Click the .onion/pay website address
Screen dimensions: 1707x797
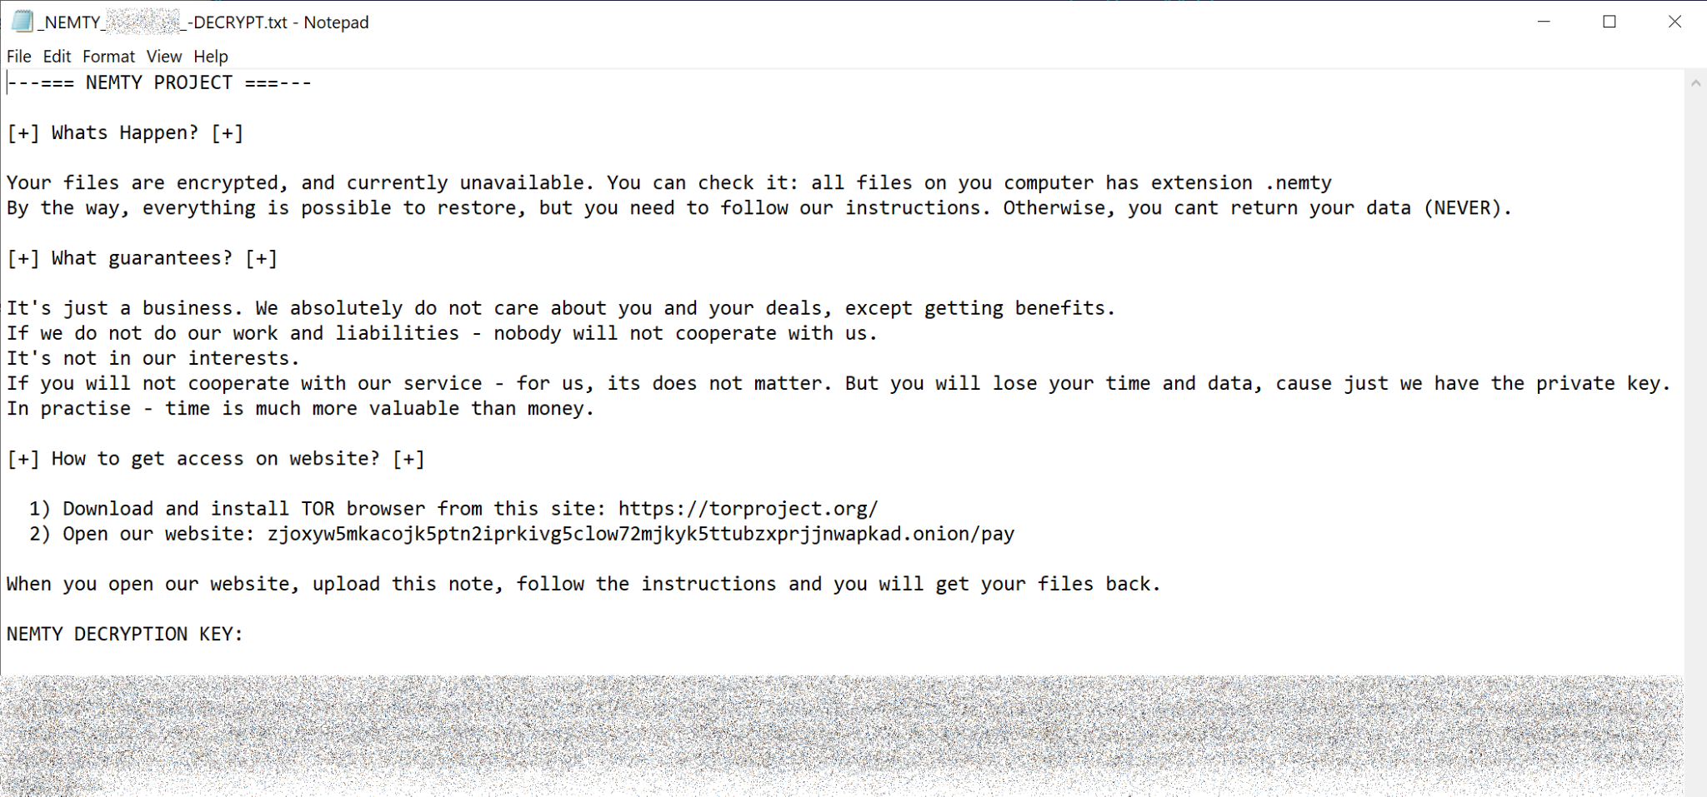click(641, 534)
